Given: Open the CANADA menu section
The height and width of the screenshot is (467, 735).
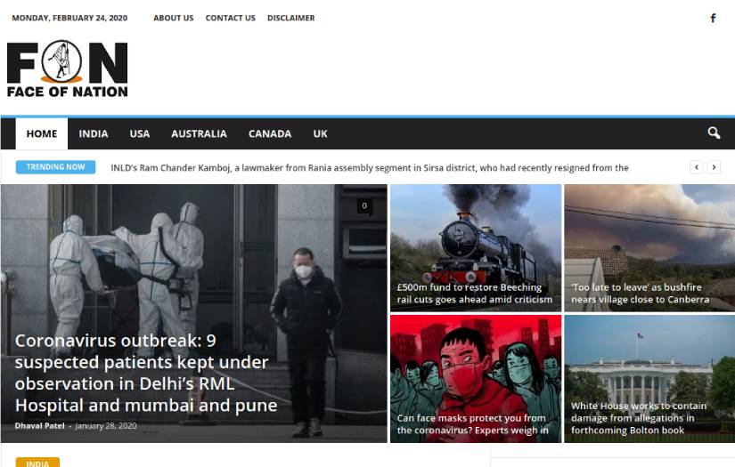Looking at the screenshot, I should (x=270, y=133).
